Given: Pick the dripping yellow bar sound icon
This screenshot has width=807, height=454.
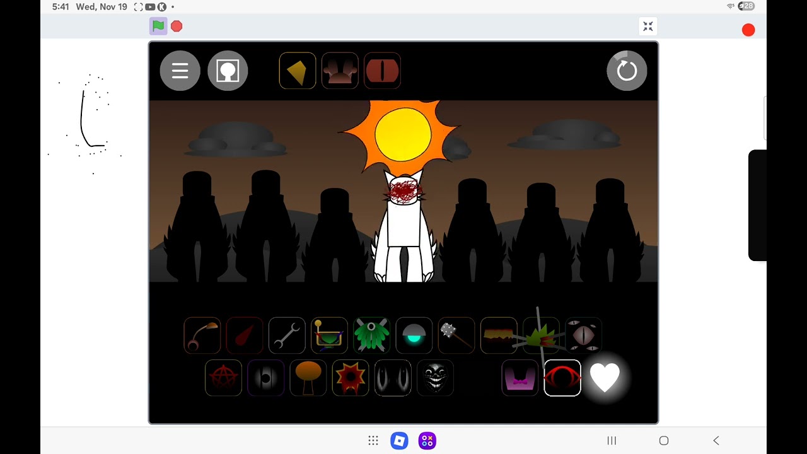Looking at the screenshot, I should pyautogui.click(x=499, y=335).
